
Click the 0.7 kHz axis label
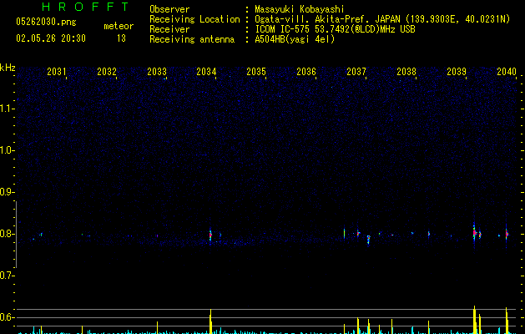coord(6,276)
